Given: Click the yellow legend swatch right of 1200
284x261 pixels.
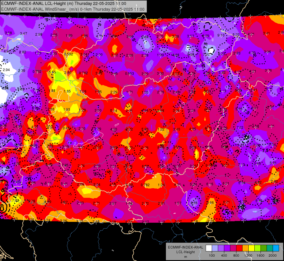Looking at the screenshot, I should (252, 248).
